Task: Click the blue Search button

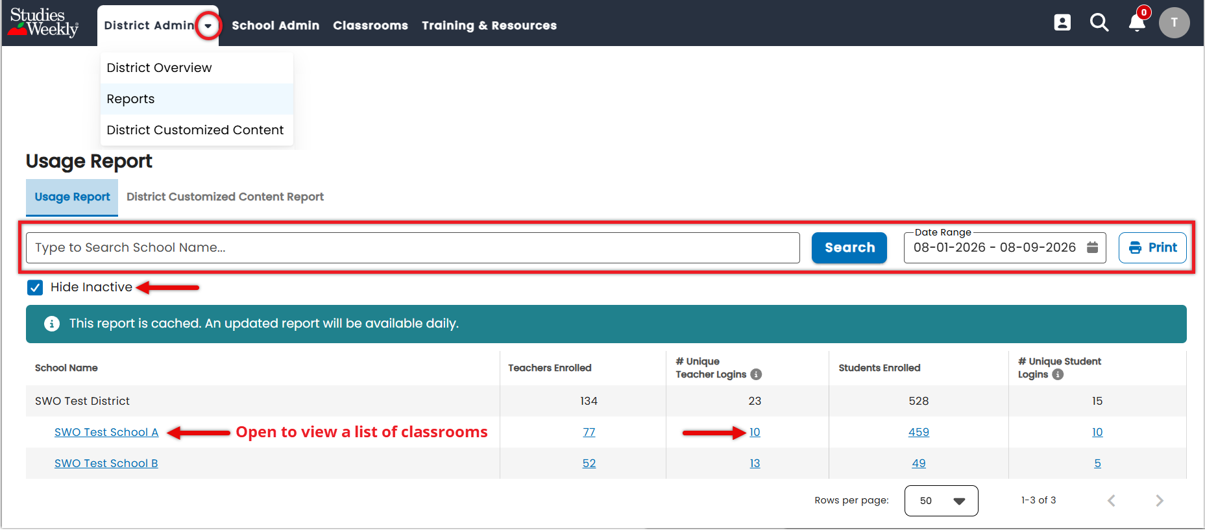Action: tap(849, 248)
